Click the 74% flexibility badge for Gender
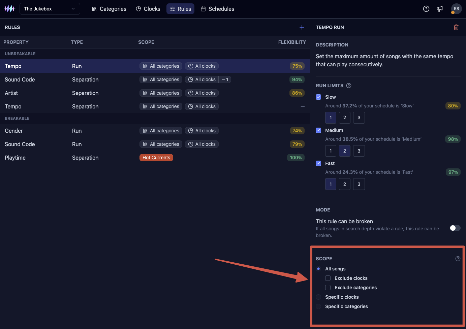 297,131
